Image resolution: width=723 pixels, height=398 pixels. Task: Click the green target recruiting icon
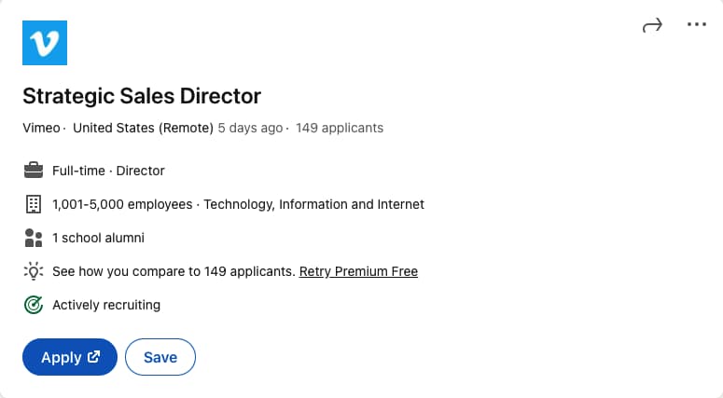click(x=34, y=305)
